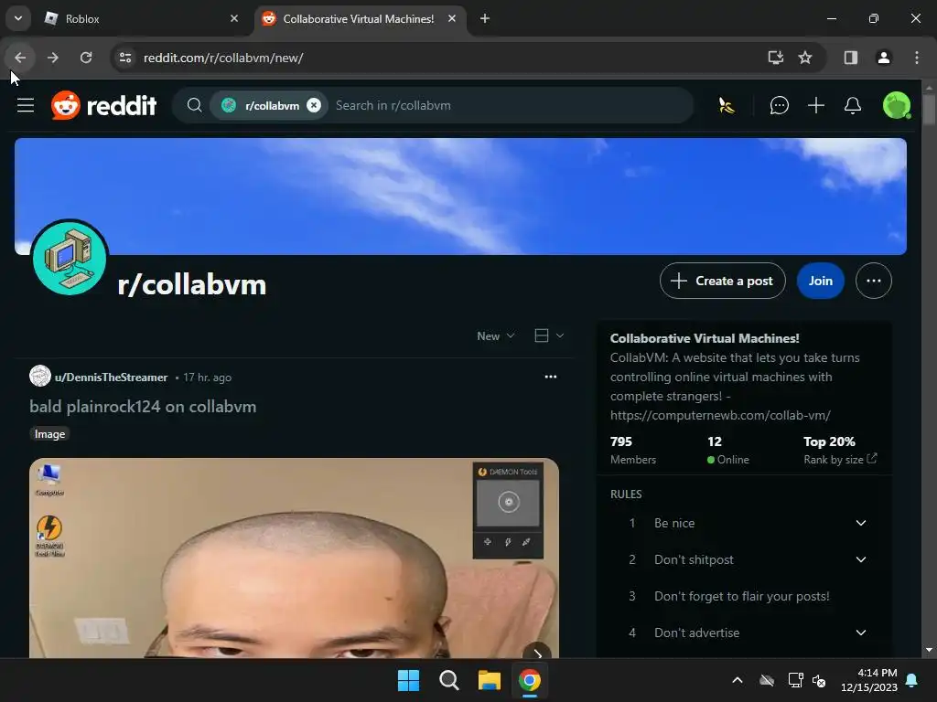Click Chrome icon in taskbar

tap(530, 680)
